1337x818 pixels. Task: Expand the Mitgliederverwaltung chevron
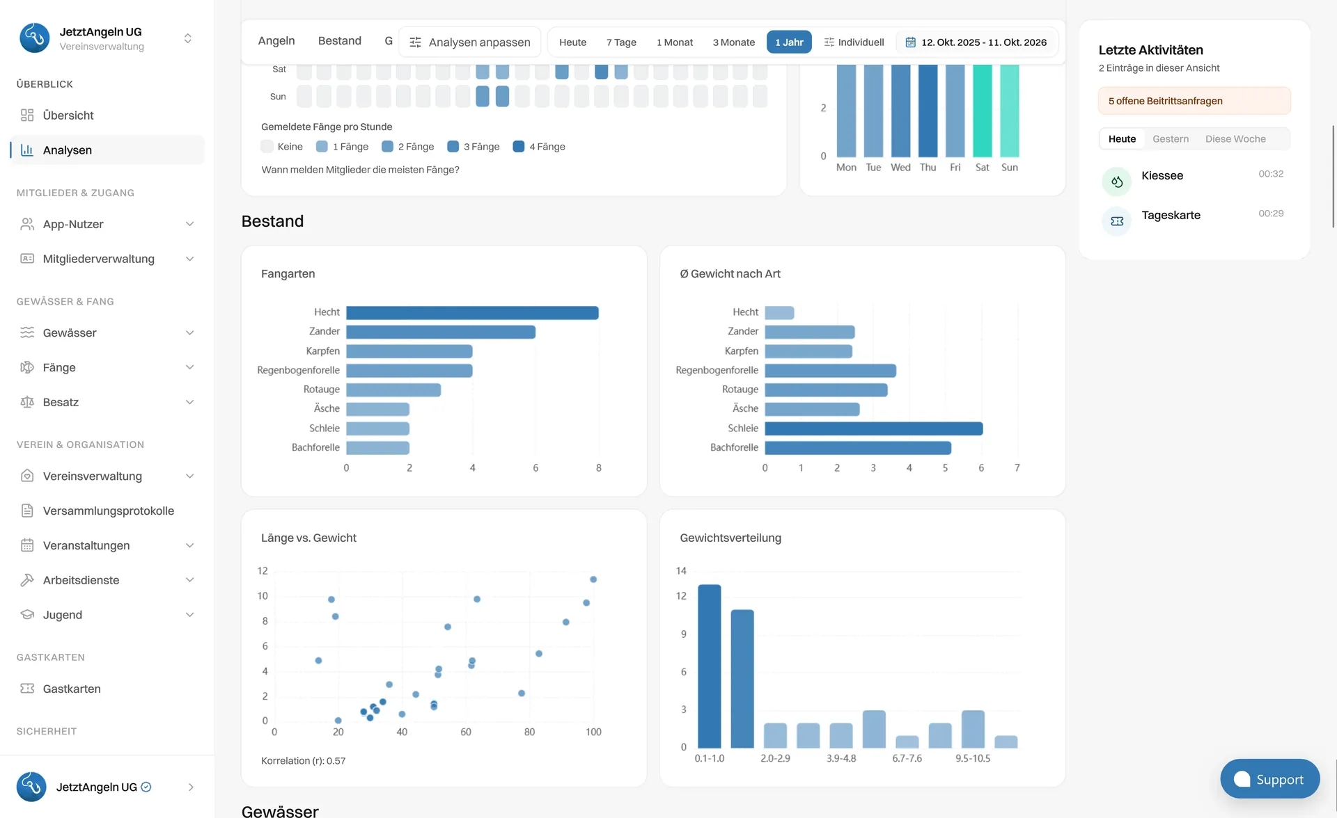tap(189, 259)
